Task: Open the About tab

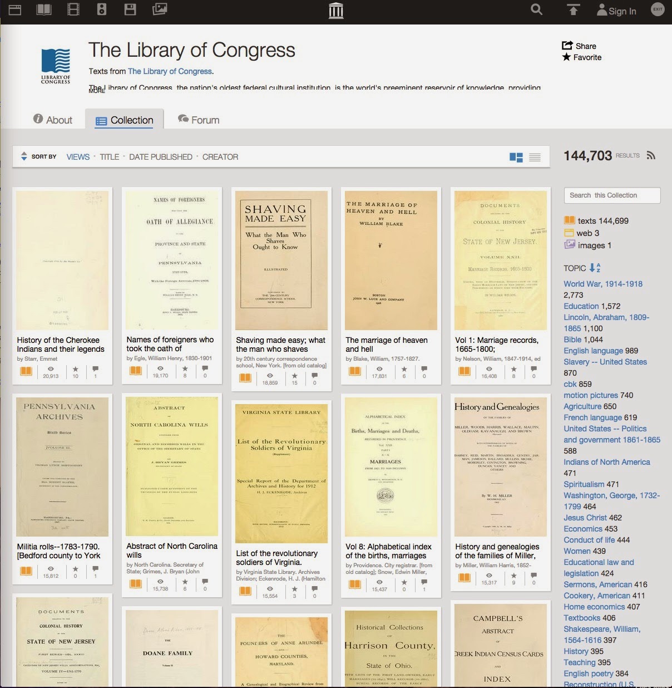Action: click(x=53, y=119)
